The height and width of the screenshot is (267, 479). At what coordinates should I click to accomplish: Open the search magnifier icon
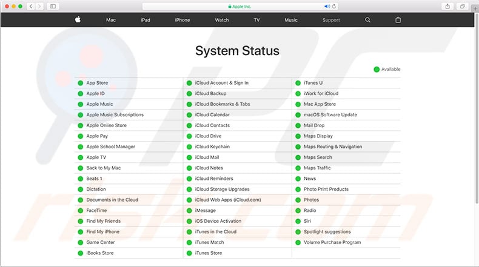point(367,20)
